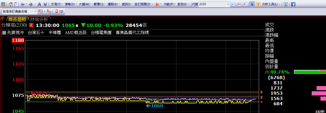This screenshot has height=113, width=326.
Task: Click the double down chevron icon
Action: pyautogui.click(x=45, y=4)
